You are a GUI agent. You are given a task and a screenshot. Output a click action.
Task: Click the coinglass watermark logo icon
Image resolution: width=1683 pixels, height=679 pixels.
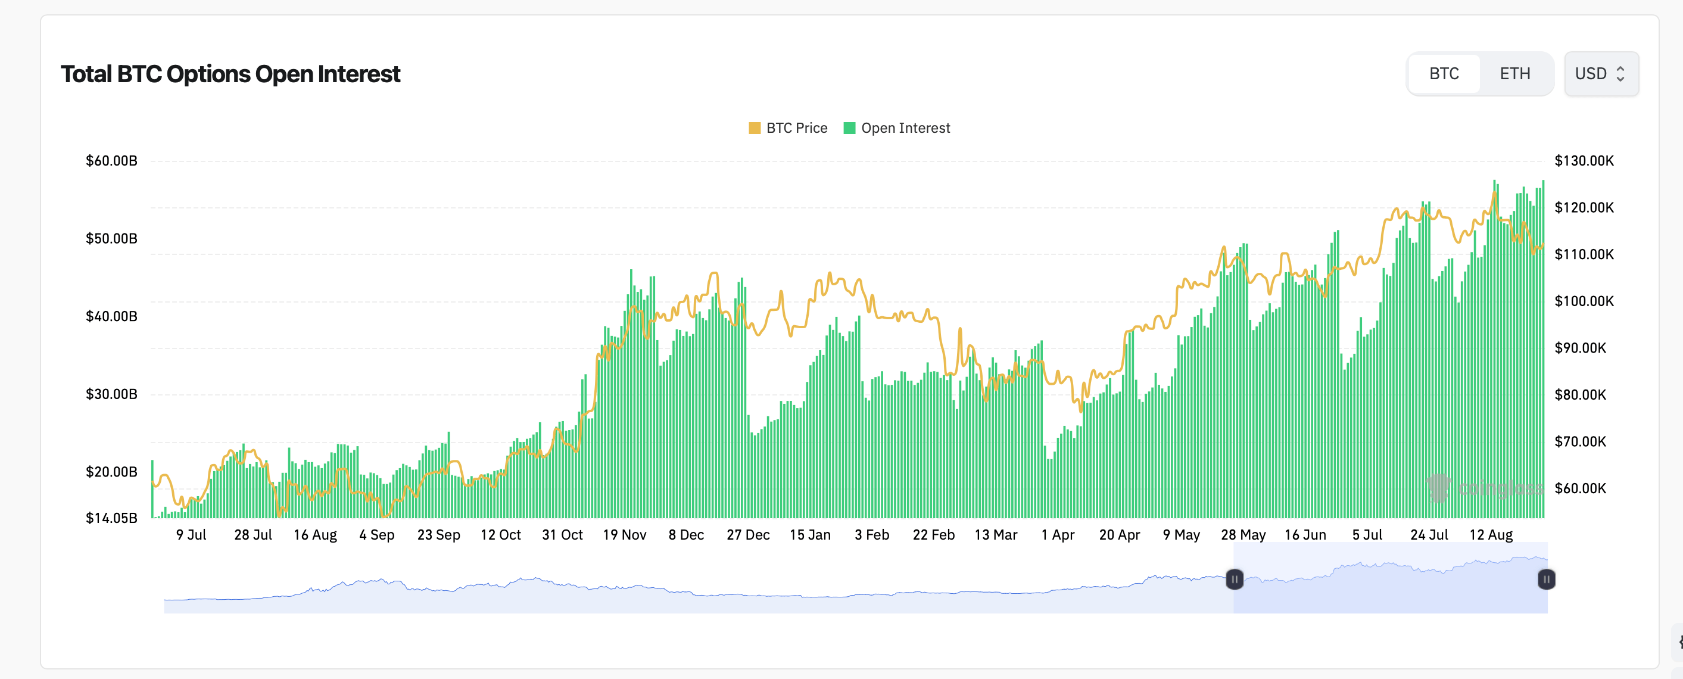1439,488
